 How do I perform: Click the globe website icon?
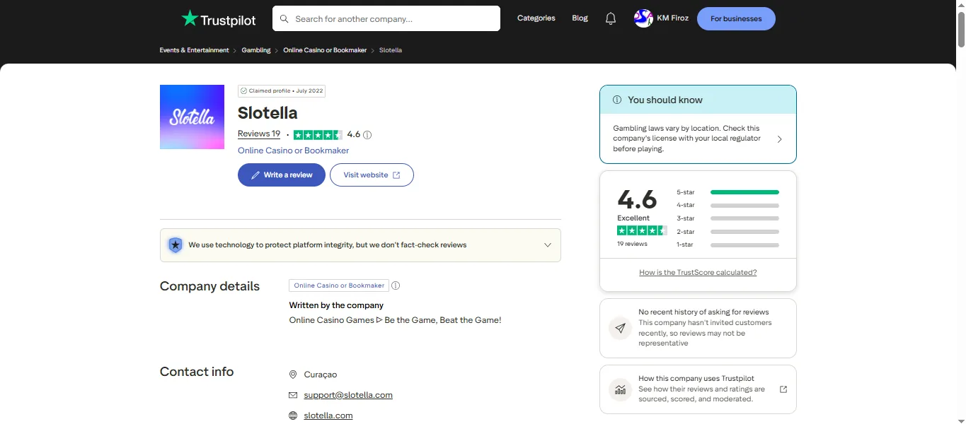pos(293,416)
